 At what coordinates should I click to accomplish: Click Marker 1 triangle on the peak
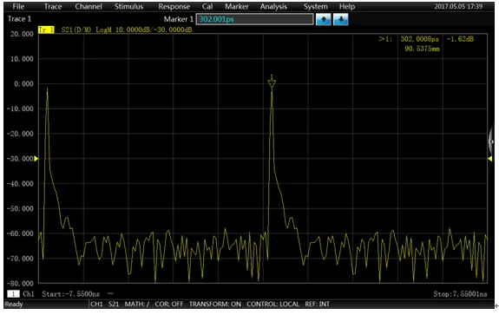click(272, 84)
